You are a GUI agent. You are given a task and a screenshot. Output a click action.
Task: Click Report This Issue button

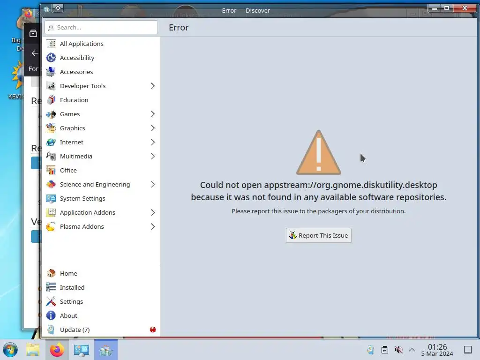point(319,235)
